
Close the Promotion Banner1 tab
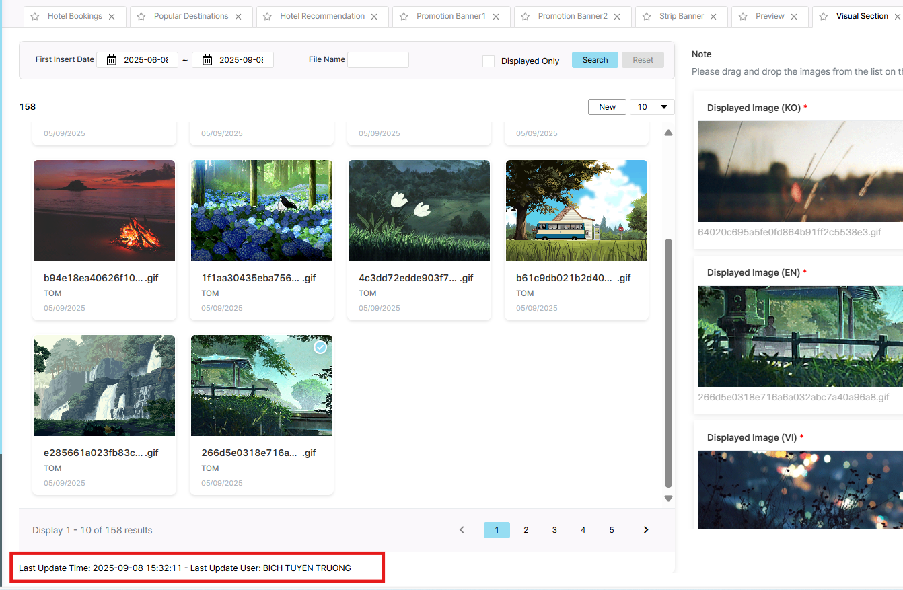click(x=496, y=17)
